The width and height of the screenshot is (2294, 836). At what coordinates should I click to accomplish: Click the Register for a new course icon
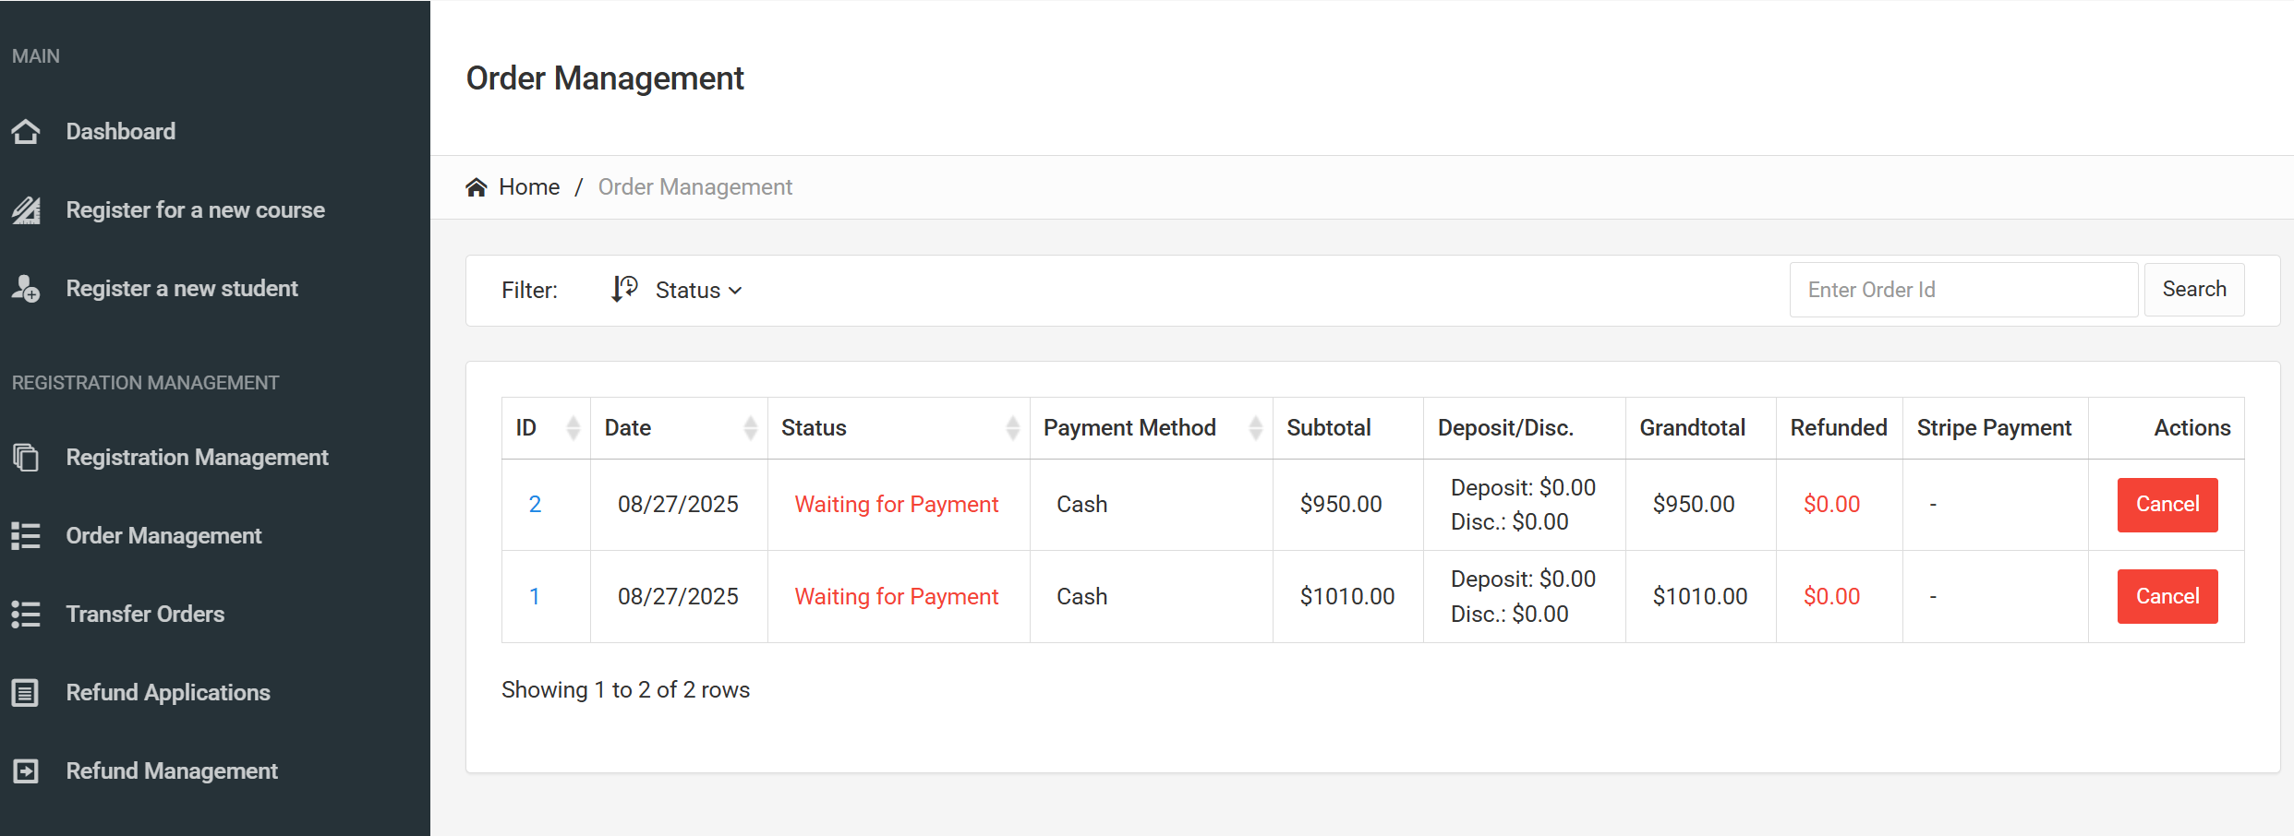26,210
